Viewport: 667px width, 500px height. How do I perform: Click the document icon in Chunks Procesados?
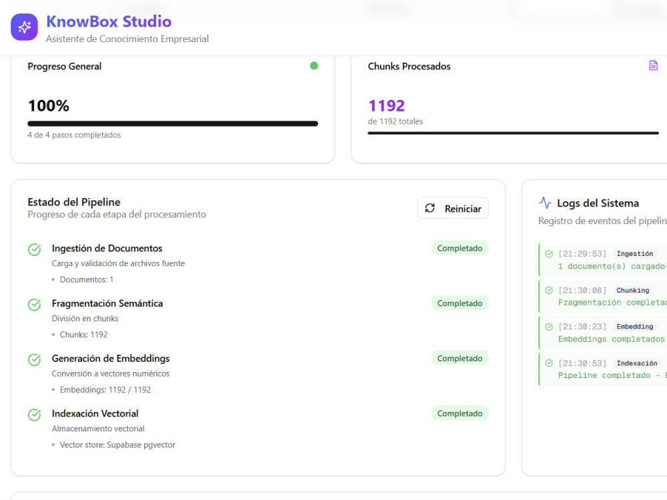point(654,65)
